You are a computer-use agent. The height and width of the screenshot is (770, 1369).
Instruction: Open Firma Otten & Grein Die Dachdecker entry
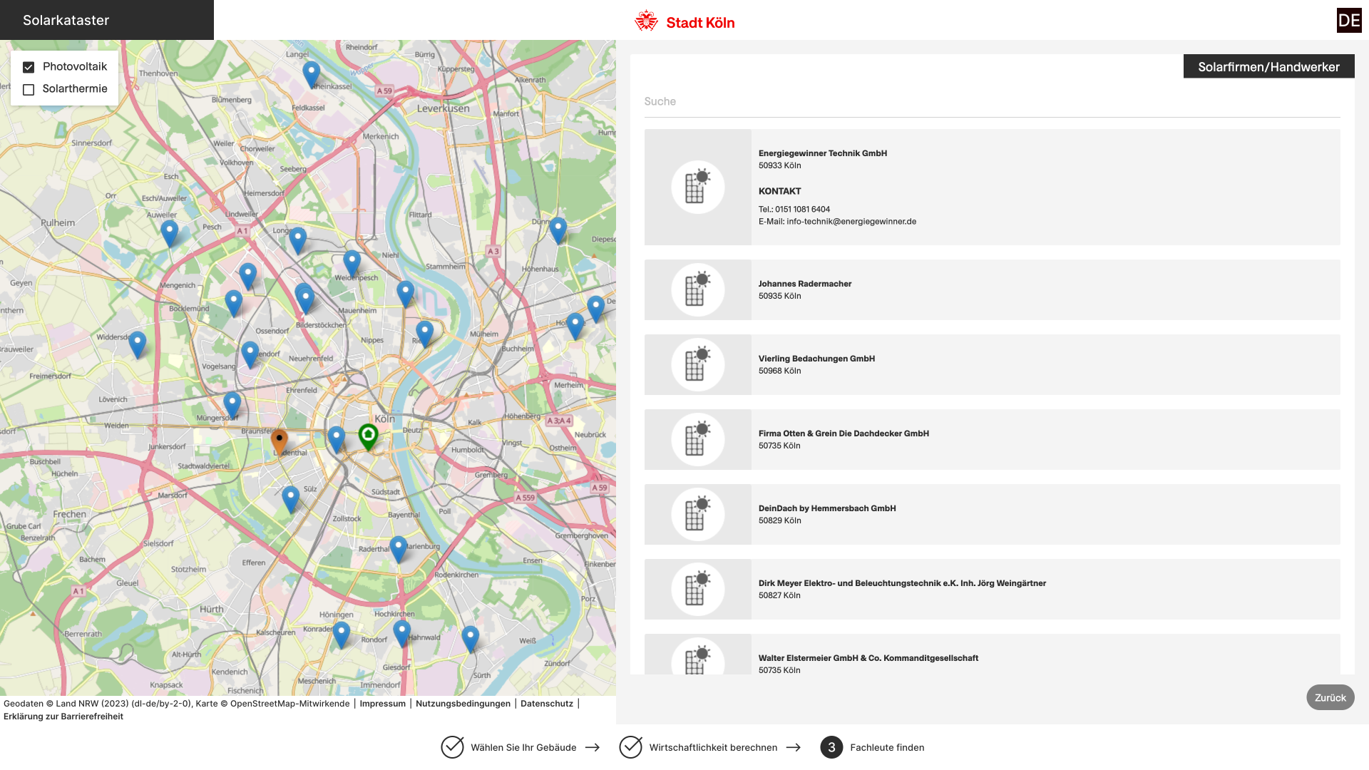(992, 439)
